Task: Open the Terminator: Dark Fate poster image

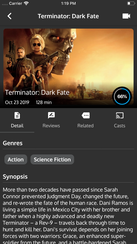Action: (x=68, y=67)
